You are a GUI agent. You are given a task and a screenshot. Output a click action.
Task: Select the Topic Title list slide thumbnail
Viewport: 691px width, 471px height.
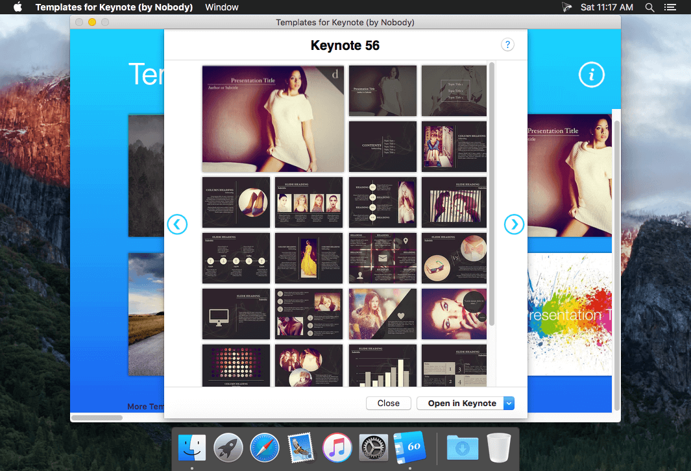[x=454, y=91]
